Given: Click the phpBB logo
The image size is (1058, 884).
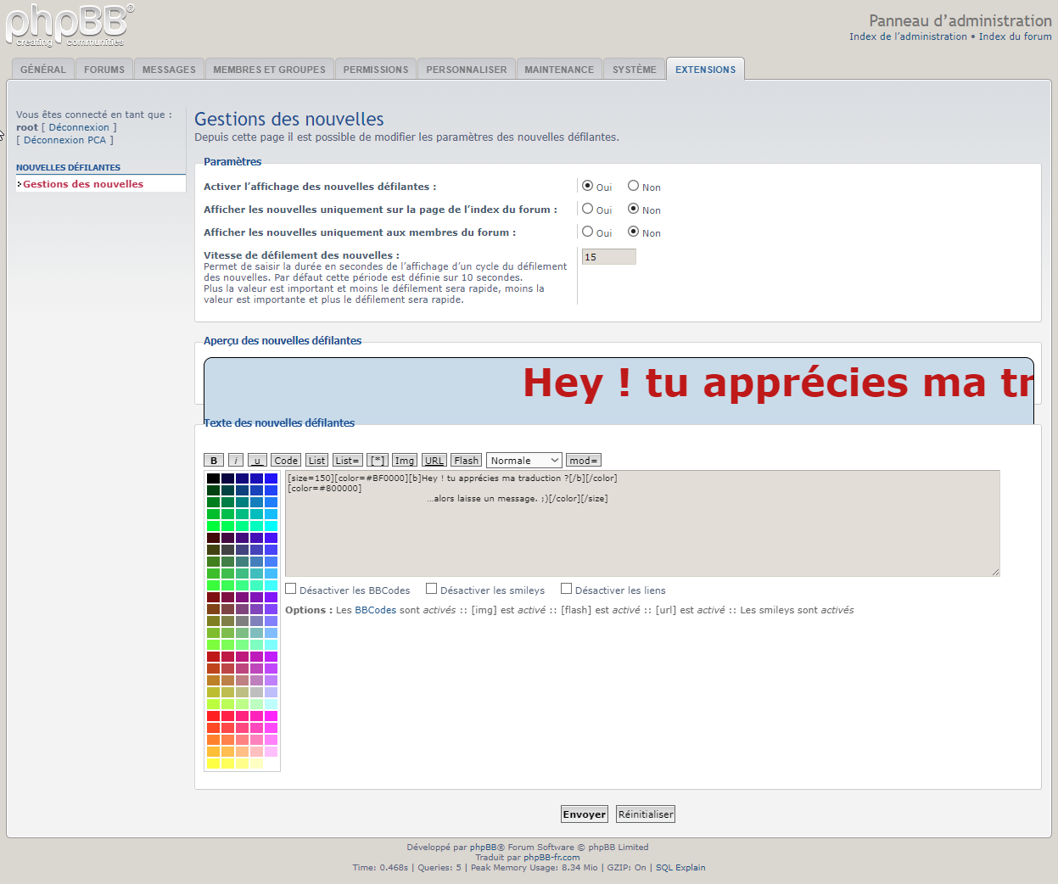Looking at the screenshot, I should point(70,25).
